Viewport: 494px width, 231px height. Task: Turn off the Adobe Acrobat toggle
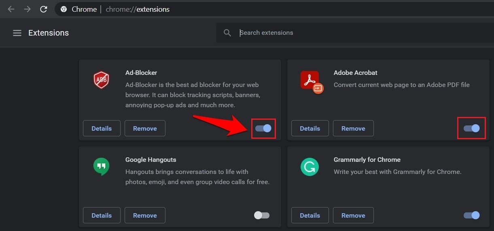point(471,128)
